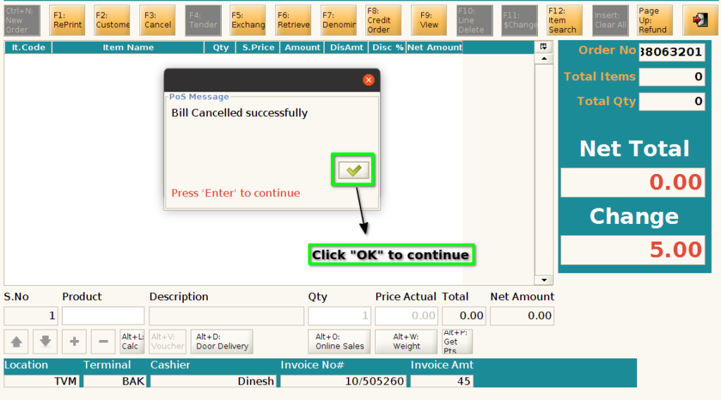Screen dimensions: 721x400
Task: Click "Press 'Enter' to continue" text
Action: [x=236, y=193]
